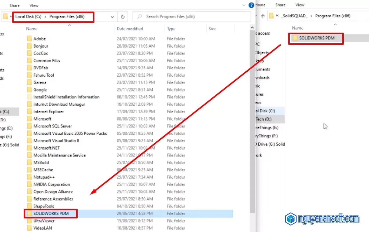Click the ribbon collapse chevron near the help icon
369x232 pixels.
click(243, 5)
